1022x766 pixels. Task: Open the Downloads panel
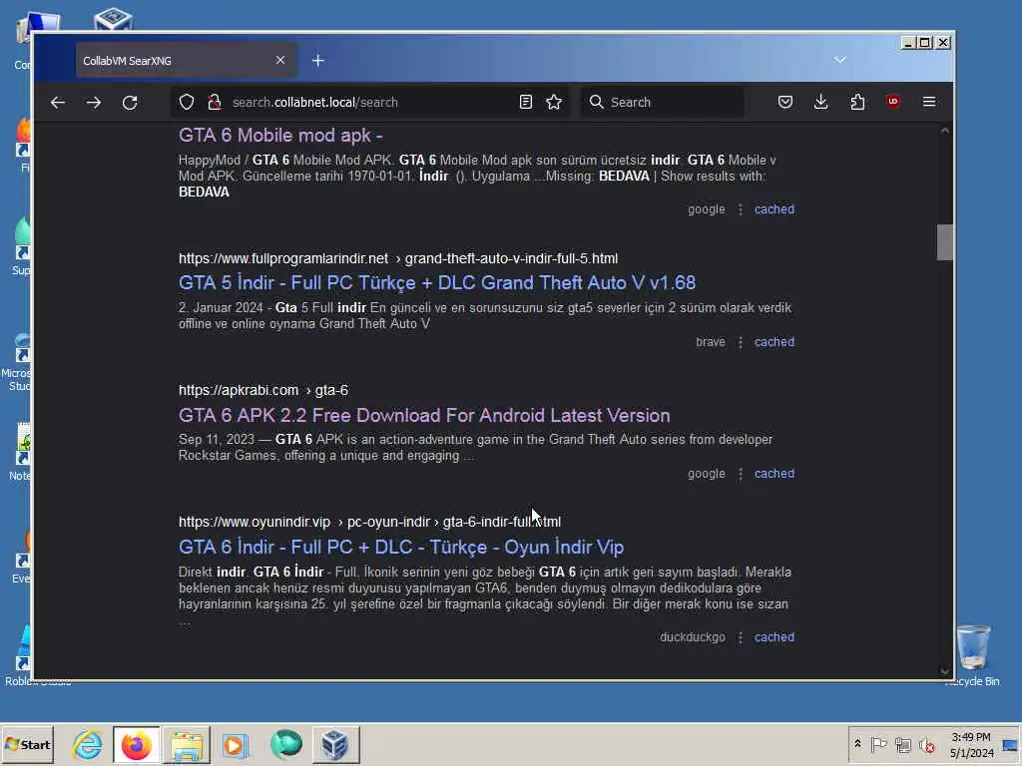[x=821, y=103]
